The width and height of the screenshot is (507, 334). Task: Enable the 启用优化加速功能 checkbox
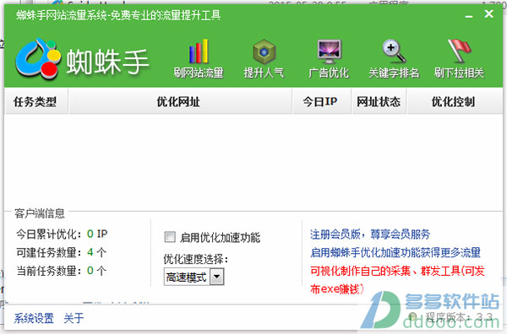[x=170, y=237]
